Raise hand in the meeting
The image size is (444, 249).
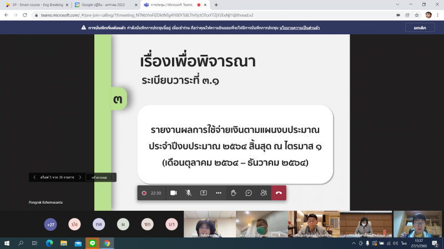tap(233, 193)
